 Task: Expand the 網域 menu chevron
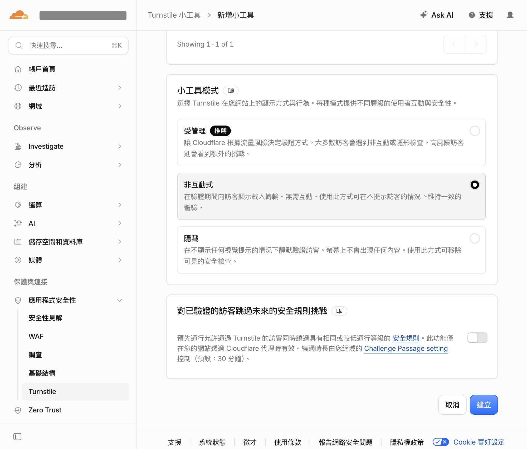(120, 106)
